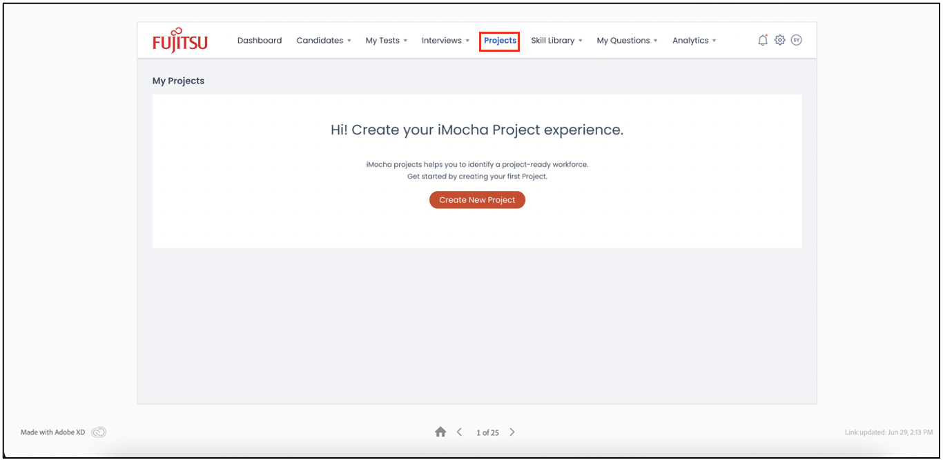943x460 pixels.
Task: Go to the home page icon
Action: 440,432
